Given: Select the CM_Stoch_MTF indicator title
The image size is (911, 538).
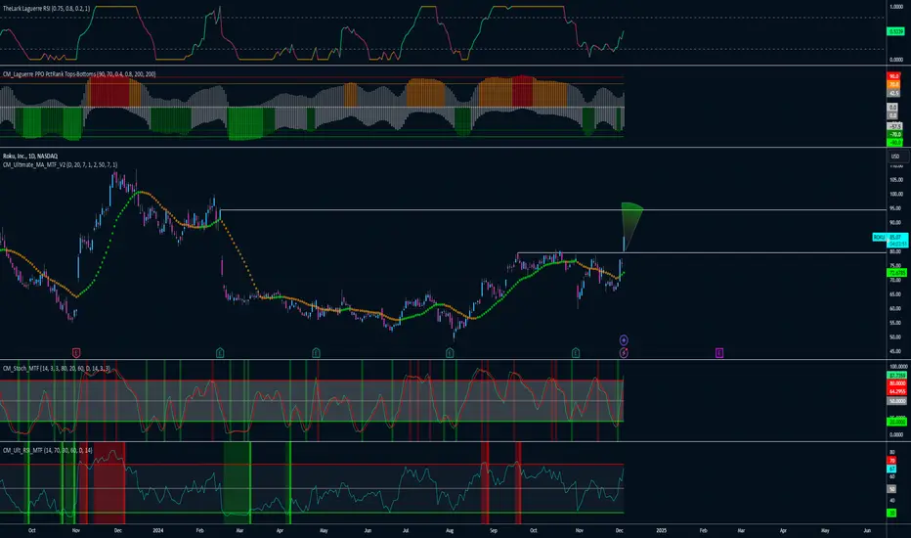Looking at the screenshot, I should pos(57,368).
